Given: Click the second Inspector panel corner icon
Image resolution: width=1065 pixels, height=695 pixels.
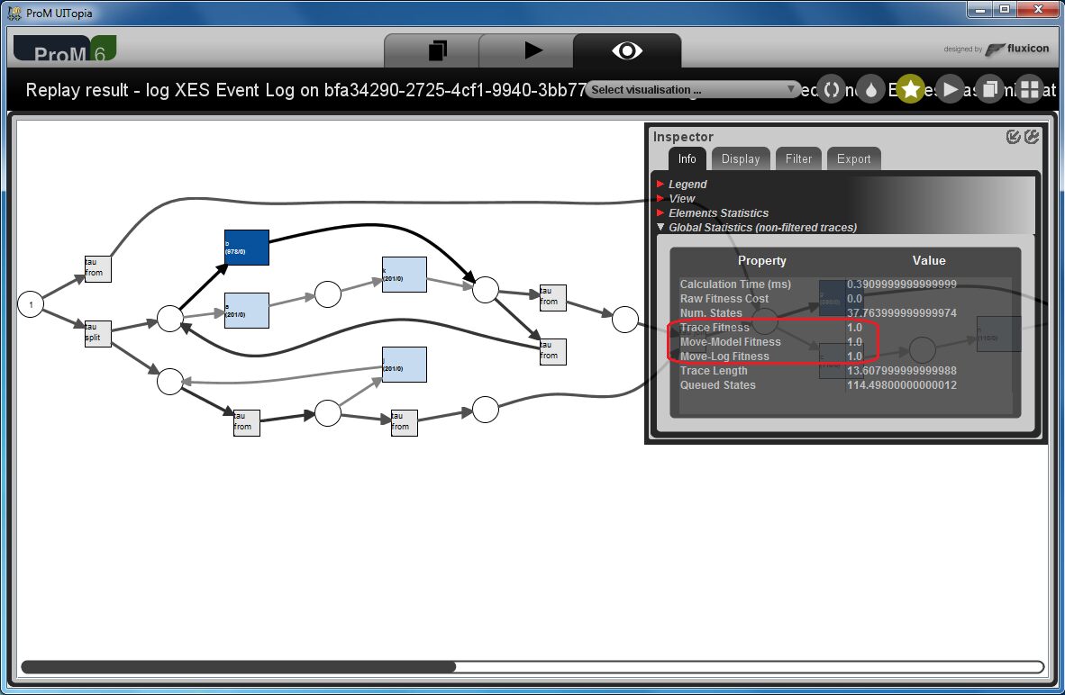Looking at the screenshot, I should pyautogui.click(x=1031, y=137).
